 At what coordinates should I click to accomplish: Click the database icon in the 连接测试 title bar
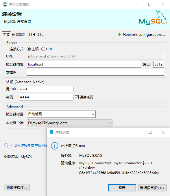click(51, 132)
